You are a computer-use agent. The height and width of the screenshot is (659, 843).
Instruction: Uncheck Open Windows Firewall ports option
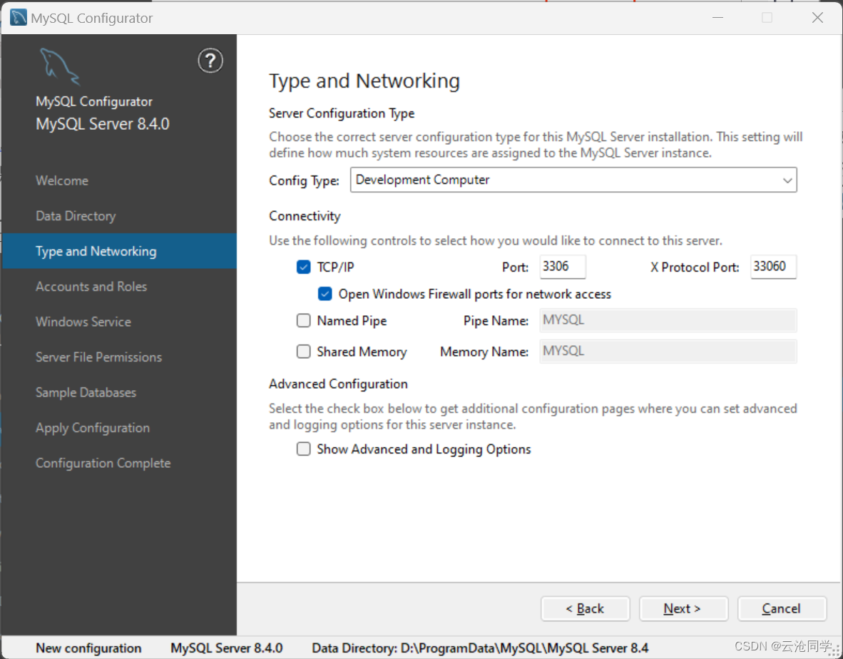point(325,293)
